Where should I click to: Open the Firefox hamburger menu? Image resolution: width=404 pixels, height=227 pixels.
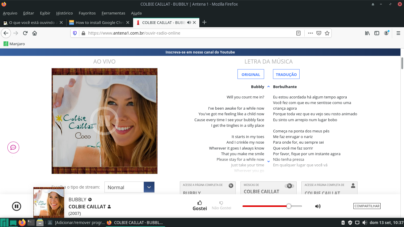398,33
